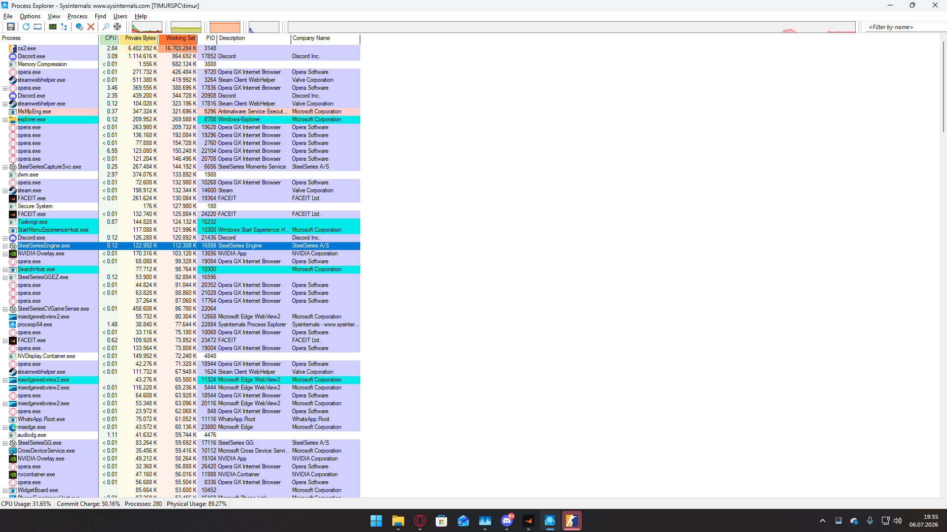Viewport: 947px width, 532px height.
Task: Show hidden system tray icons
Action: pos(822,521)
